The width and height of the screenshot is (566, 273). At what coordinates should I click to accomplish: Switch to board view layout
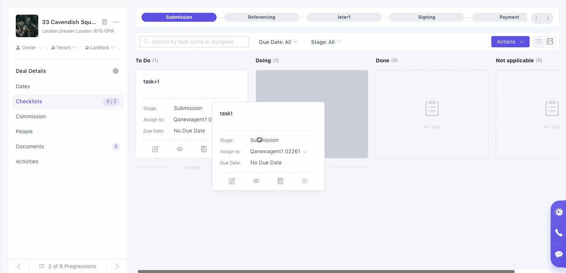tap(550, 42)
